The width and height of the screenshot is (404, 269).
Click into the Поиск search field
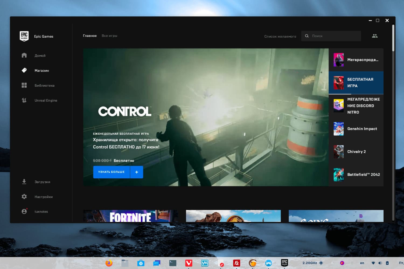point(331,36)
